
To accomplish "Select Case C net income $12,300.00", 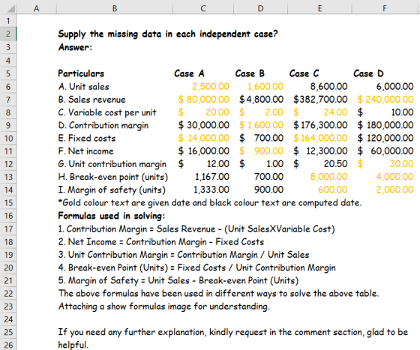I will pos(320,151).
